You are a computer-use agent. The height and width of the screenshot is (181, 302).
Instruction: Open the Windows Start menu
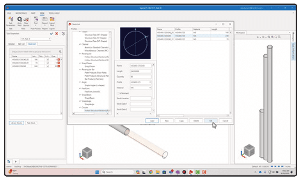(x=97, y=172)
